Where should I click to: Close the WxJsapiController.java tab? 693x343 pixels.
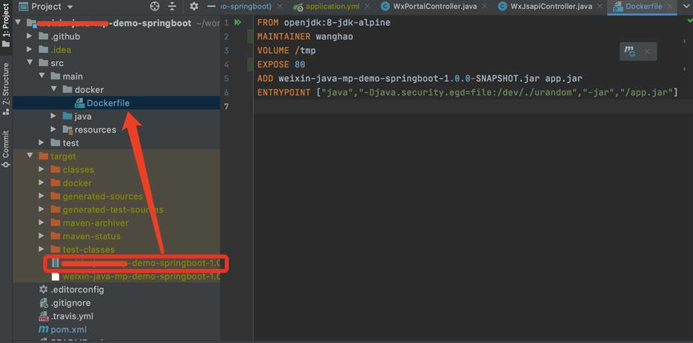coord(600,7)
